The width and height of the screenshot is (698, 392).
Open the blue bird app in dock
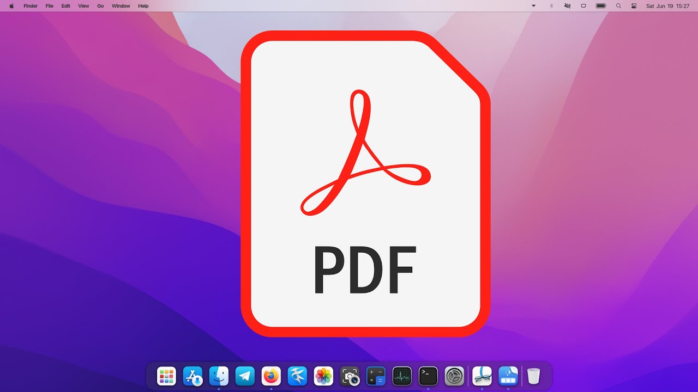pyautogui.click(x=297, y=376)
